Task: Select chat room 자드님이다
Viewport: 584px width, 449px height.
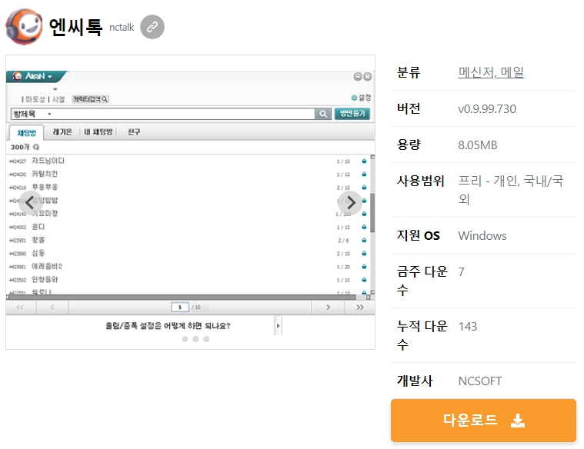Action: coord(48,161)
